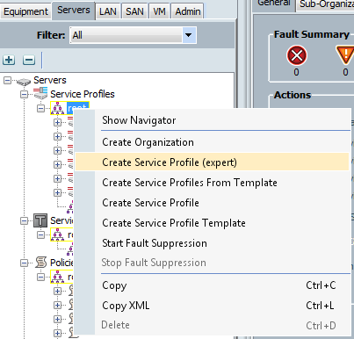Collapse root under Service Profiles
Screen dimensions: 354x339
[x=41, y=108]
